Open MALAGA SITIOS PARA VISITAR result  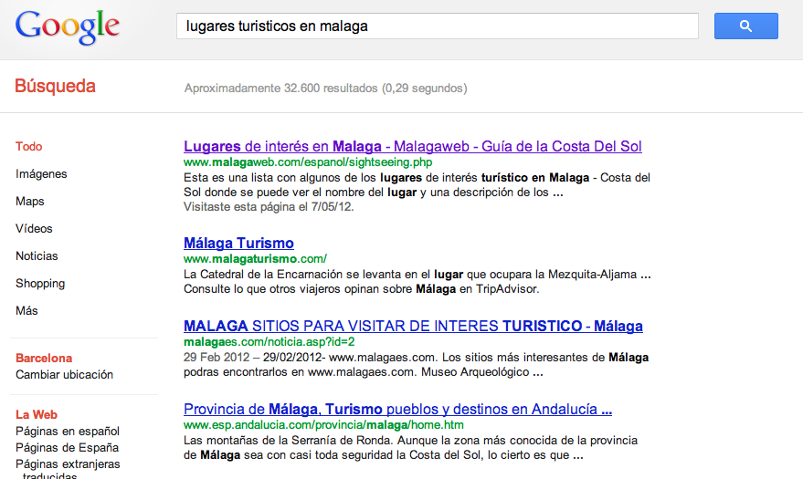tap(413, 326)
